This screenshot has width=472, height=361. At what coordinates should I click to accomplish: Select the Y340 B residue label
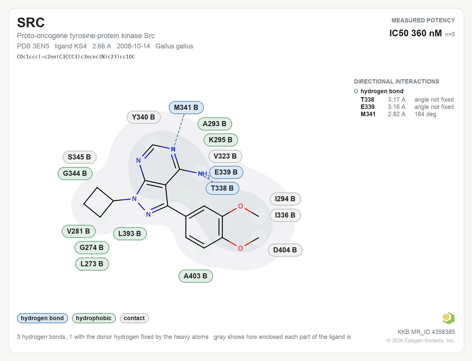143,117
